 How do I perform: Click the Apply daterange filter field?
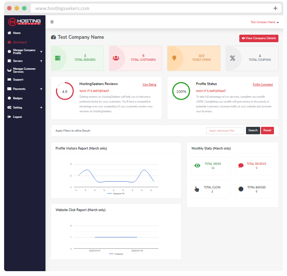[225, 131]
